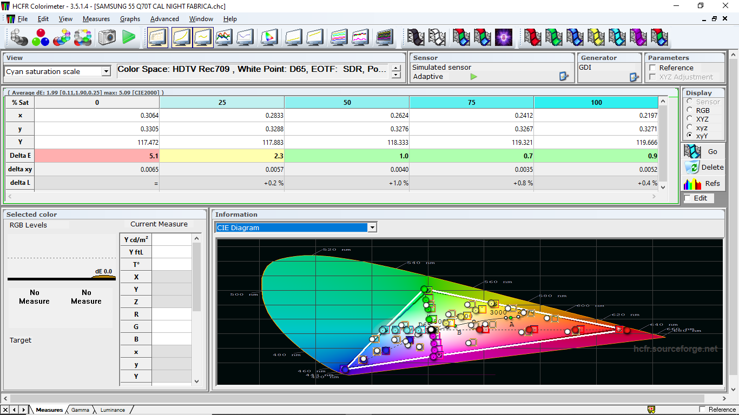Viewport: 739px width, 415px height.
Task: Click the green play arrow in the toolbar
Action: tap(129, 37)
